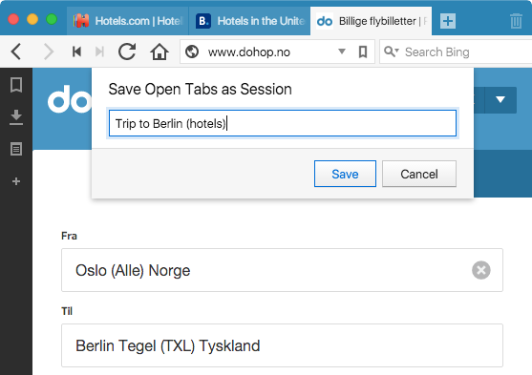
Task: Switch to the Hotels.com tab
Action: click(128, 21)
